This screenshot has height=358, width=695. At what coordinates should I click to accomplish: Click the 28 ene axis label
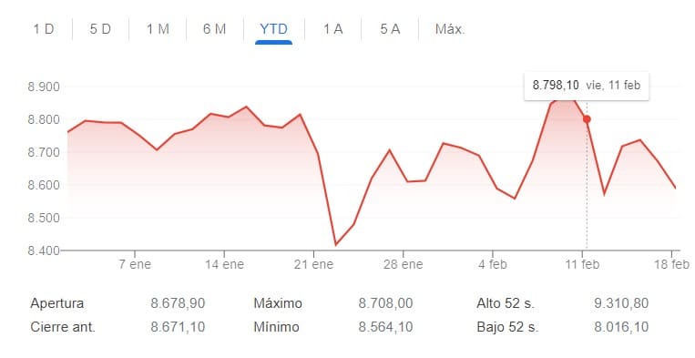(x=403, y=264)
